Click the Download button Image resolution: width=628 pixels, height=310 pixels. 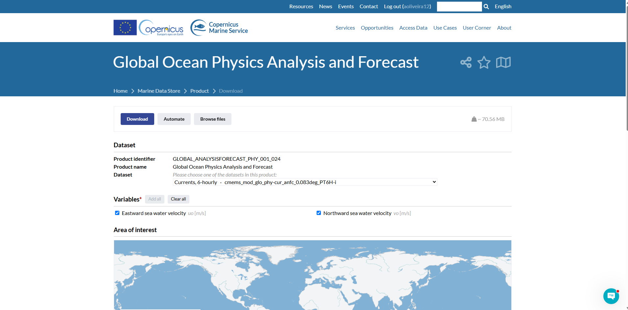click(137, 119)
